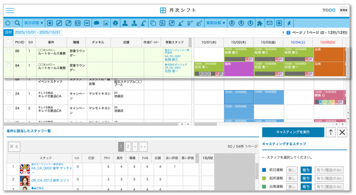
Task: Expand the 業務依頼 dropdown
Action: (x=216, y=23)
